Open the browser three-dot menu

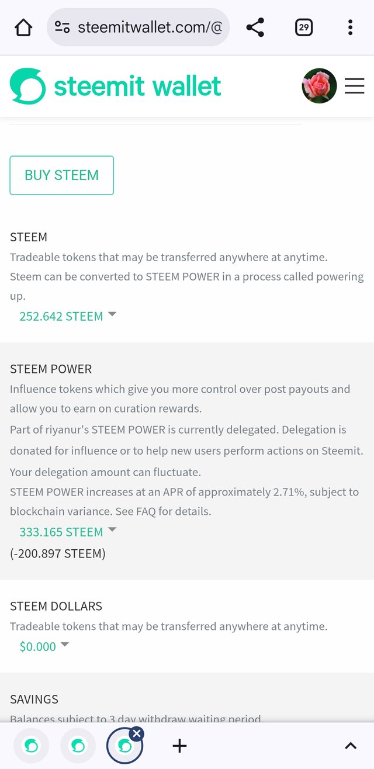pos(350,27)
